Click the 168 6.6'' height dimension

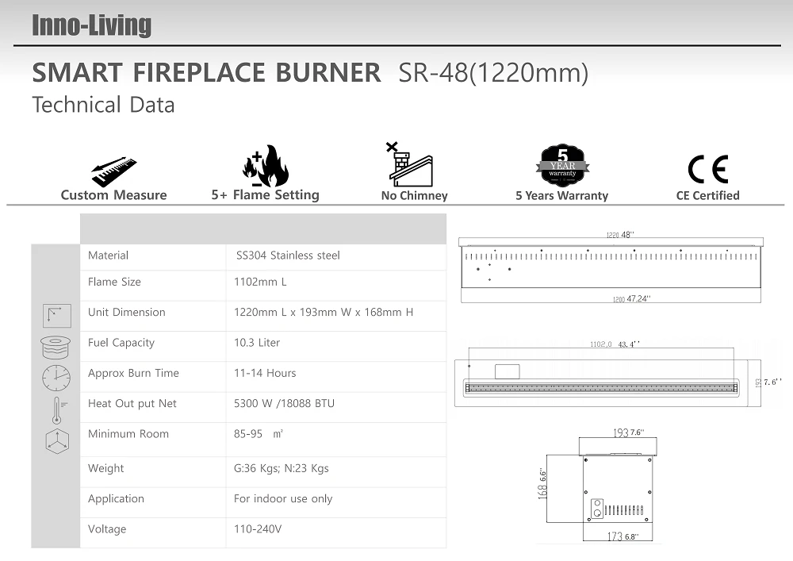pyautogui.click(x=542, y=483)
